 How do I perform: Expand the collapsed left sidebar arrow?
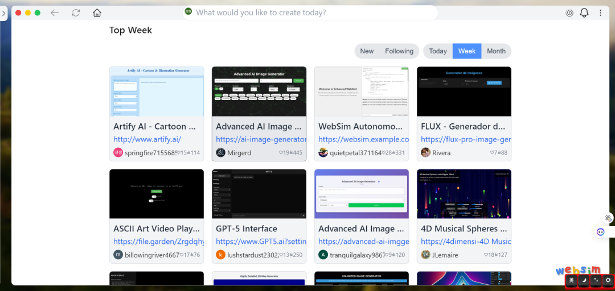(x=3, y=13)
